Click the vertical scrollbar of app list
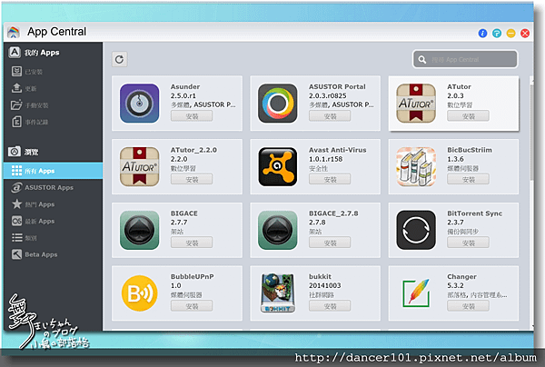The height and width of the screenshot is (367, 545). coord(531,132)
